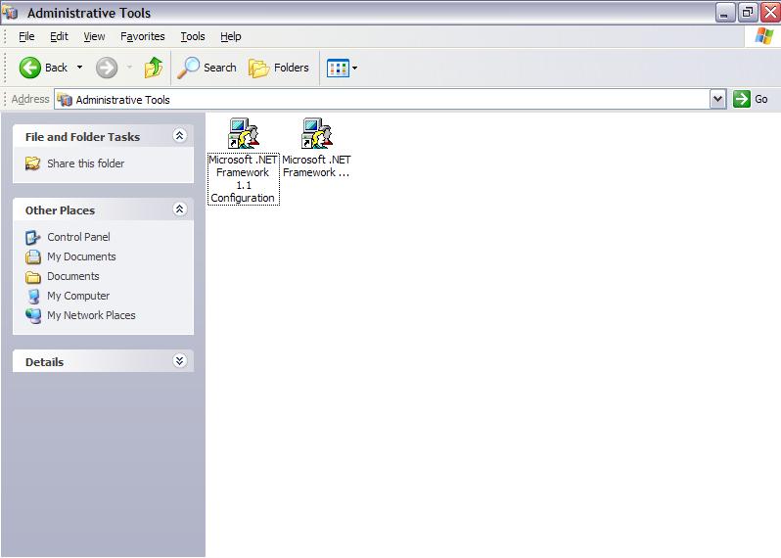Toggle the Folders pane button

[279, 68]
